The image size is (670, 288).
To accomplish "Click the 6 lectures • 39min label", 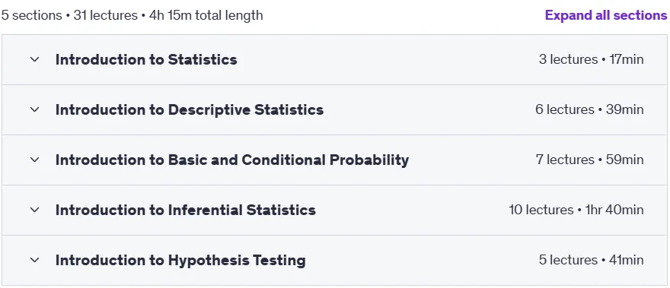I will click(589, 109).
